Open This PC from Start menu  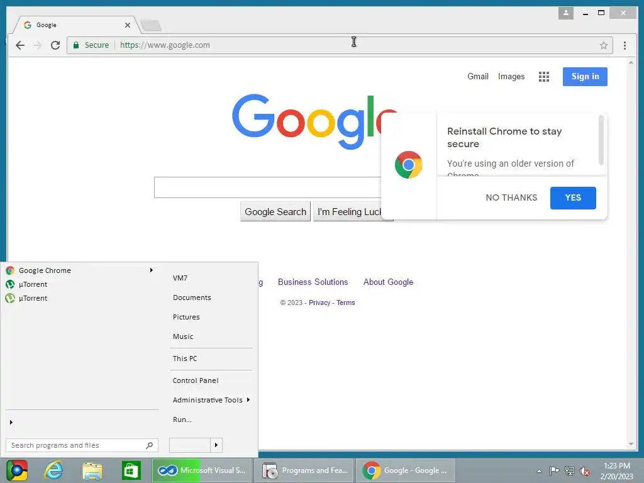pos(185,358)
